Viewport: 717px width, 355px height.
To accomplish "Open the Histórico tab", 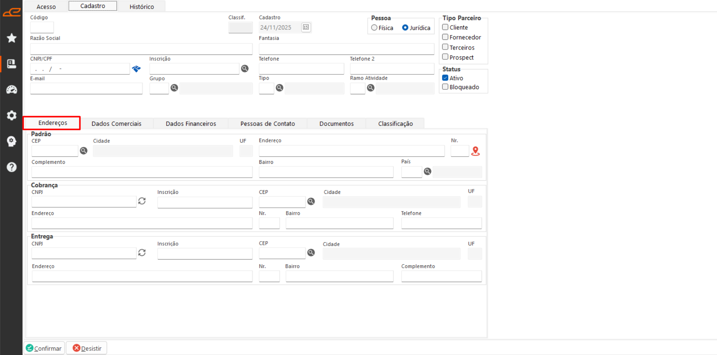I will pyautogui.click(x=141, y=7).
